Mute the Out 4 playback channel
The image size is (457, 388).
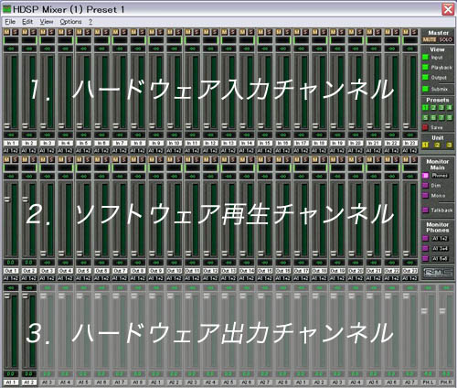(61, 159)
